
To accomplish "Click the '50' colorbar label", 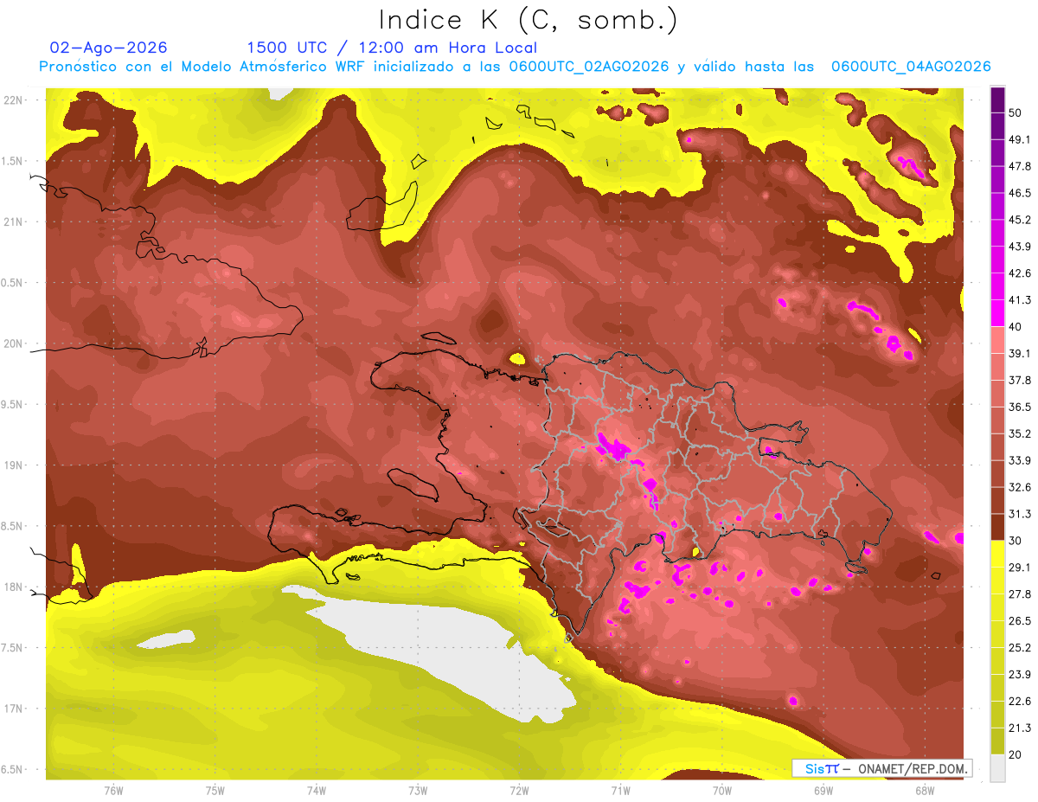I will coord(1016,113).
